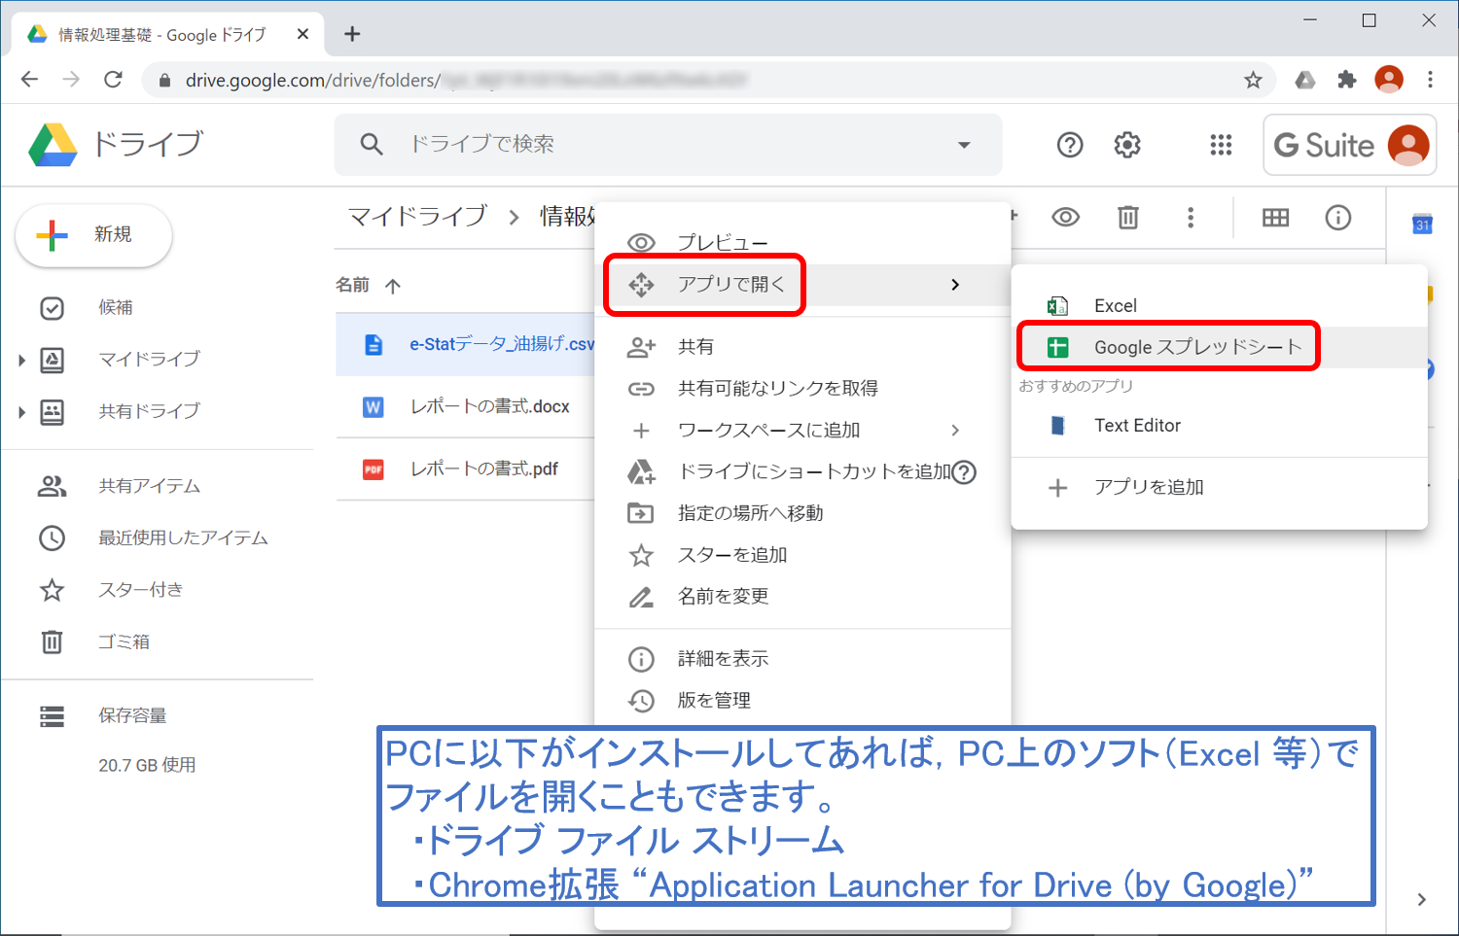Reload the page
Image resolution: width=1459 pixels, height=936 pixels.
coord(113,80)
